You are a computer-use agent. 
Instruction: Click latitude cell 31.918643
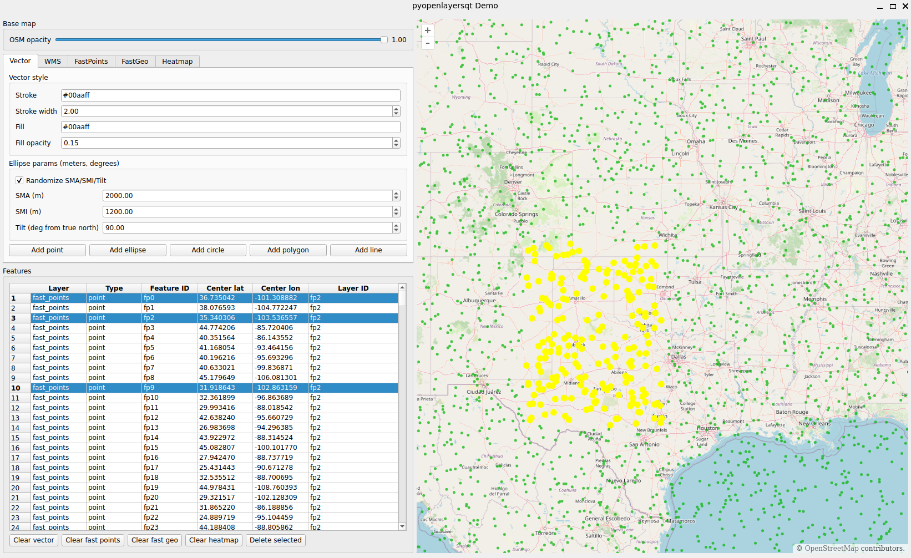(x=225, y=388)
